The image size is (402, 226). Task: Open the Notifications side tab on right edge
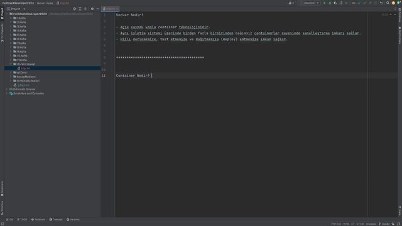point(399,35)
